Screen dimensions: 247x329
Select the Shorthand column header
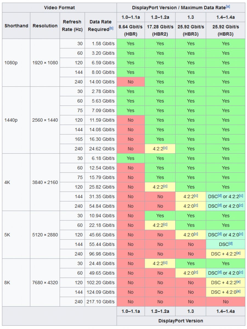[16, 26]
